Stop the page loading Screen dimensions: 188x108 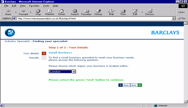(38, 12)
